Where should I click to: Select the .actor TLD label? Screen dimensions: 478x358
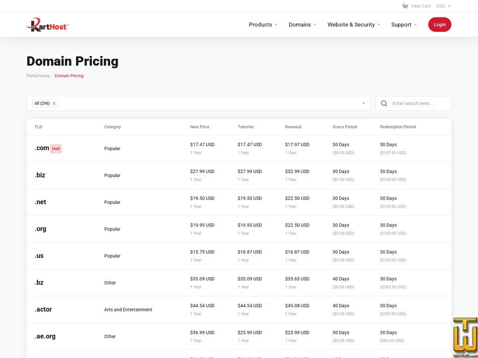43,309
